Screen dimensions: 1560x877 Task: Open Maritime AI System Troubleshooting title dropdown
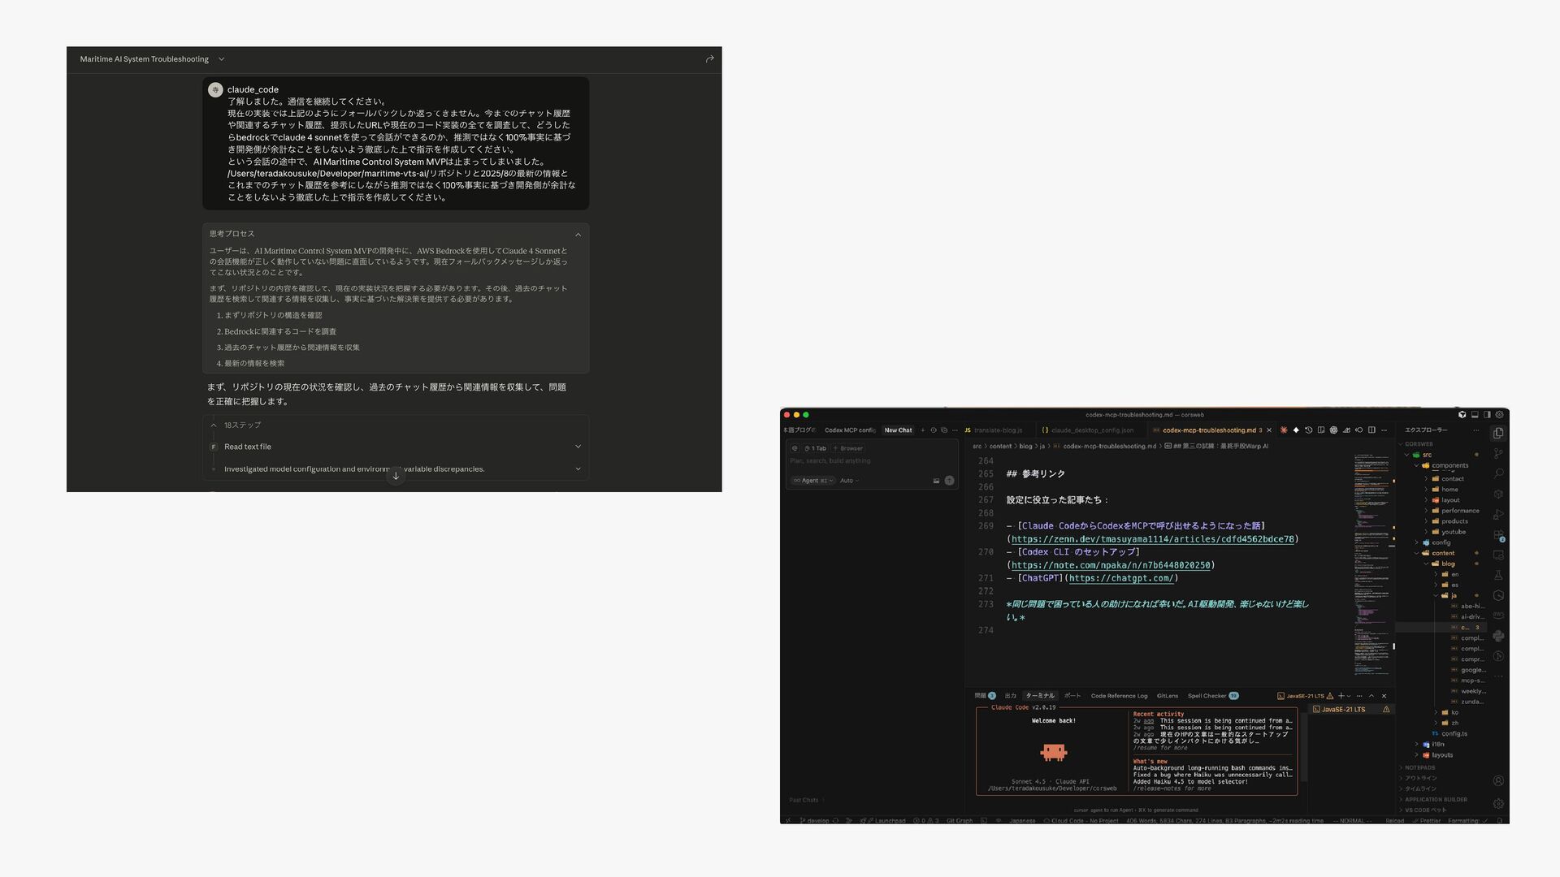(221, 59)
